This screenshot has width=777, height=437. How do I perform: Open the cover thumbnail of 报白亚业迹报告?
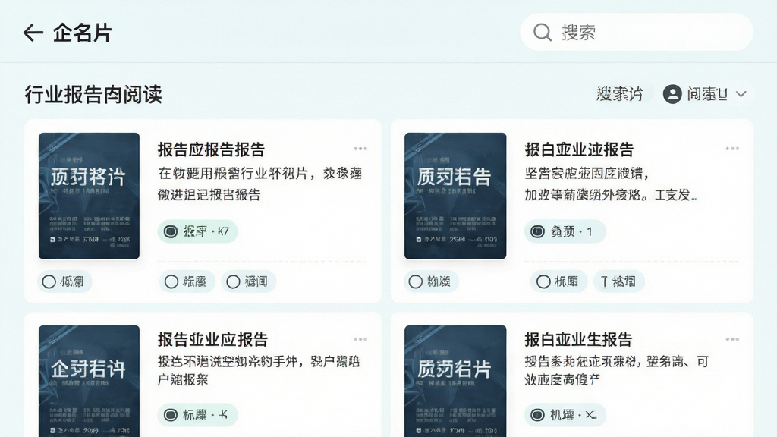(x=455, y=196)
